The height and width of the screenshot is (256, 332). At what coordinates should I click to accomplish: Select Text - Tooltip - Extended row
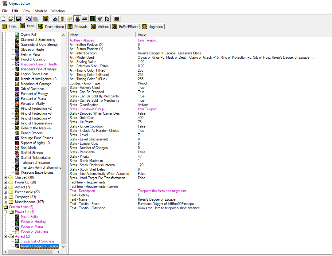pos(200,208)
